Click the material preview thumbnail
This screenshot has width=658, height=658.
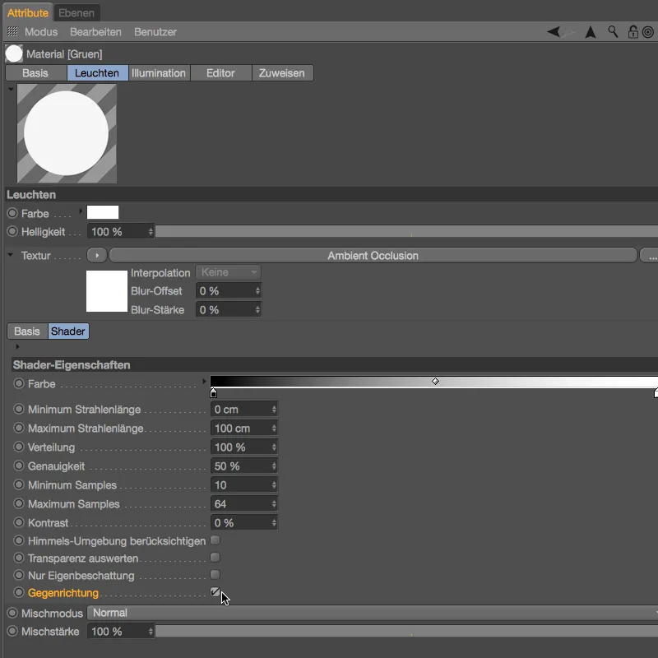pos(67,133)
